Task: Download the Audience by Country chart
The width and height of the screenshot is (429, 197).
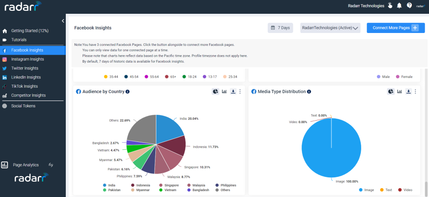Action: (x=233, y=91)
